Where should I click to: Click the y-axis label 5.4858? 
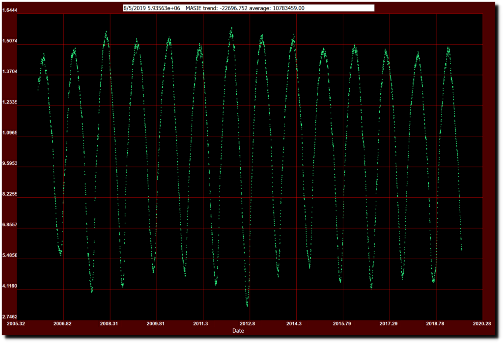(10, 256)
